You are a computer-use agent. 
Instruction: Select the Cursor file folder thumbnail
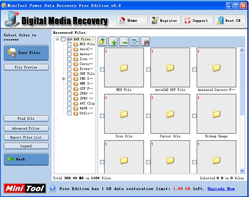(x=170, y=114)
